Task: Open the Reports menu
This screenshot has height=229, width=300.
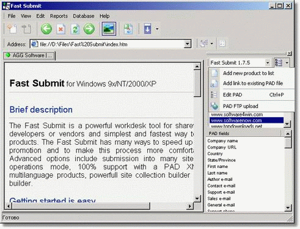Action: (59, 16)
